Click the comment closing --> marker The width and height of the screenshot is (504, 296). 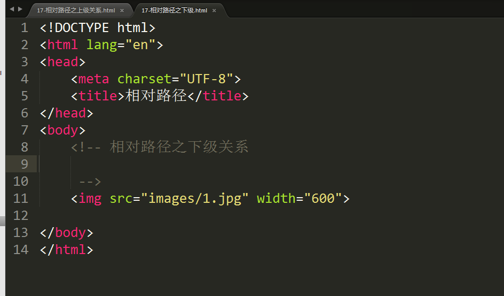[x=90, y=182]
